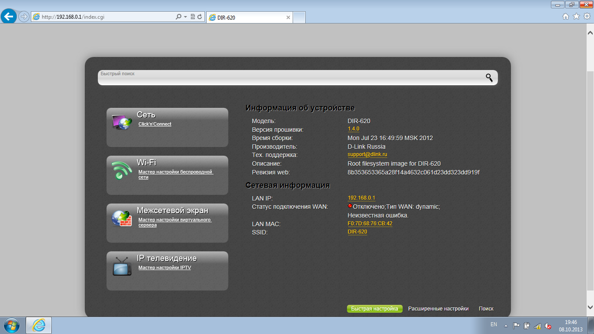Open the browser Tools gear menu
The width and height of the screenshot is (594, 334).
click(x=587, y=17)
